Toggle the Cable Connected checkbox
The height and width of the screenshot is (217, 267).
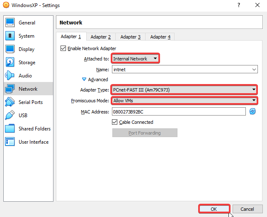114,122
